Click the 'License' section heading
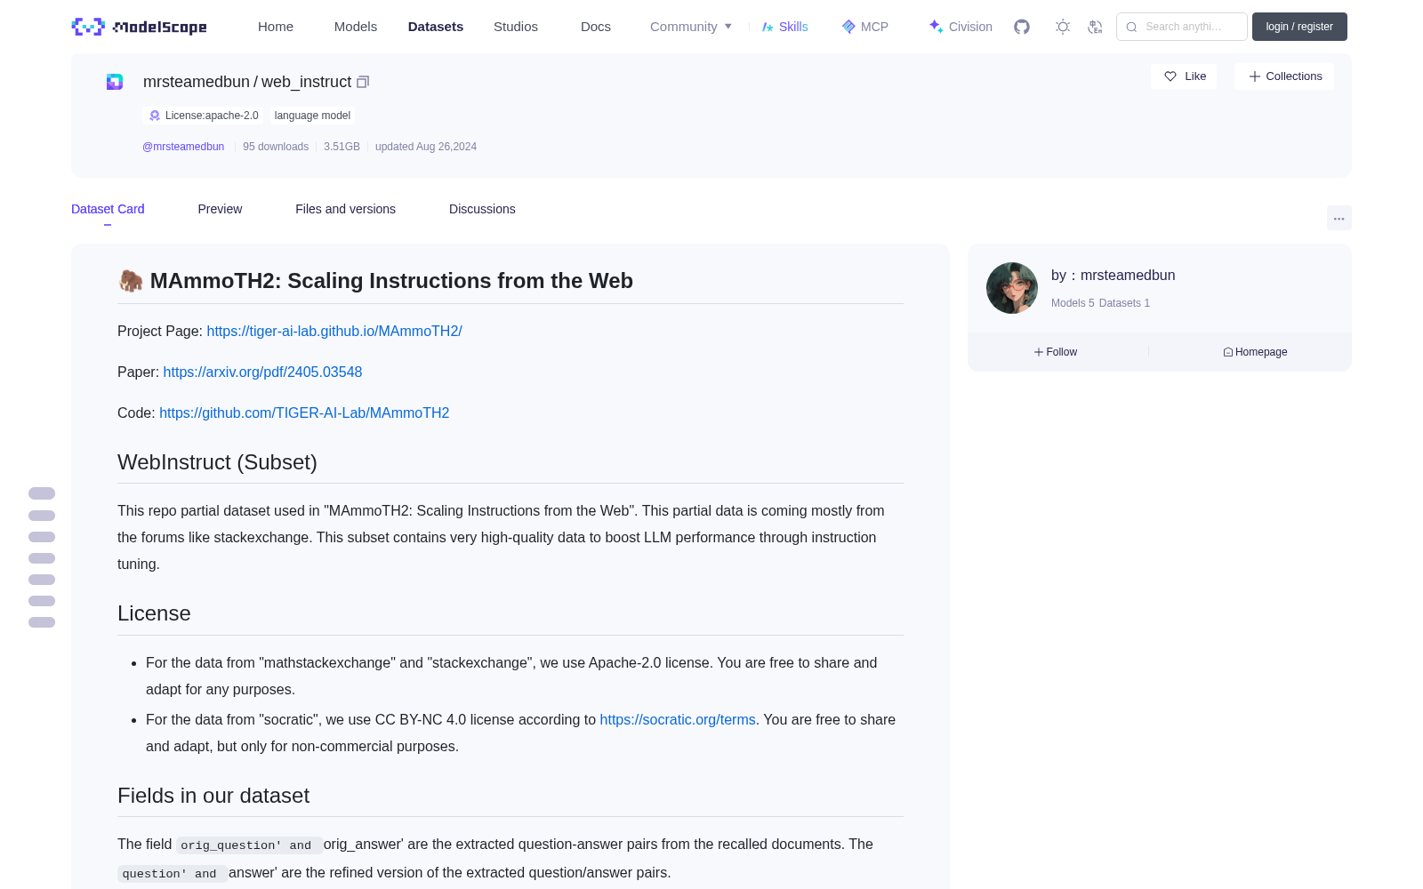 point(154,613)
